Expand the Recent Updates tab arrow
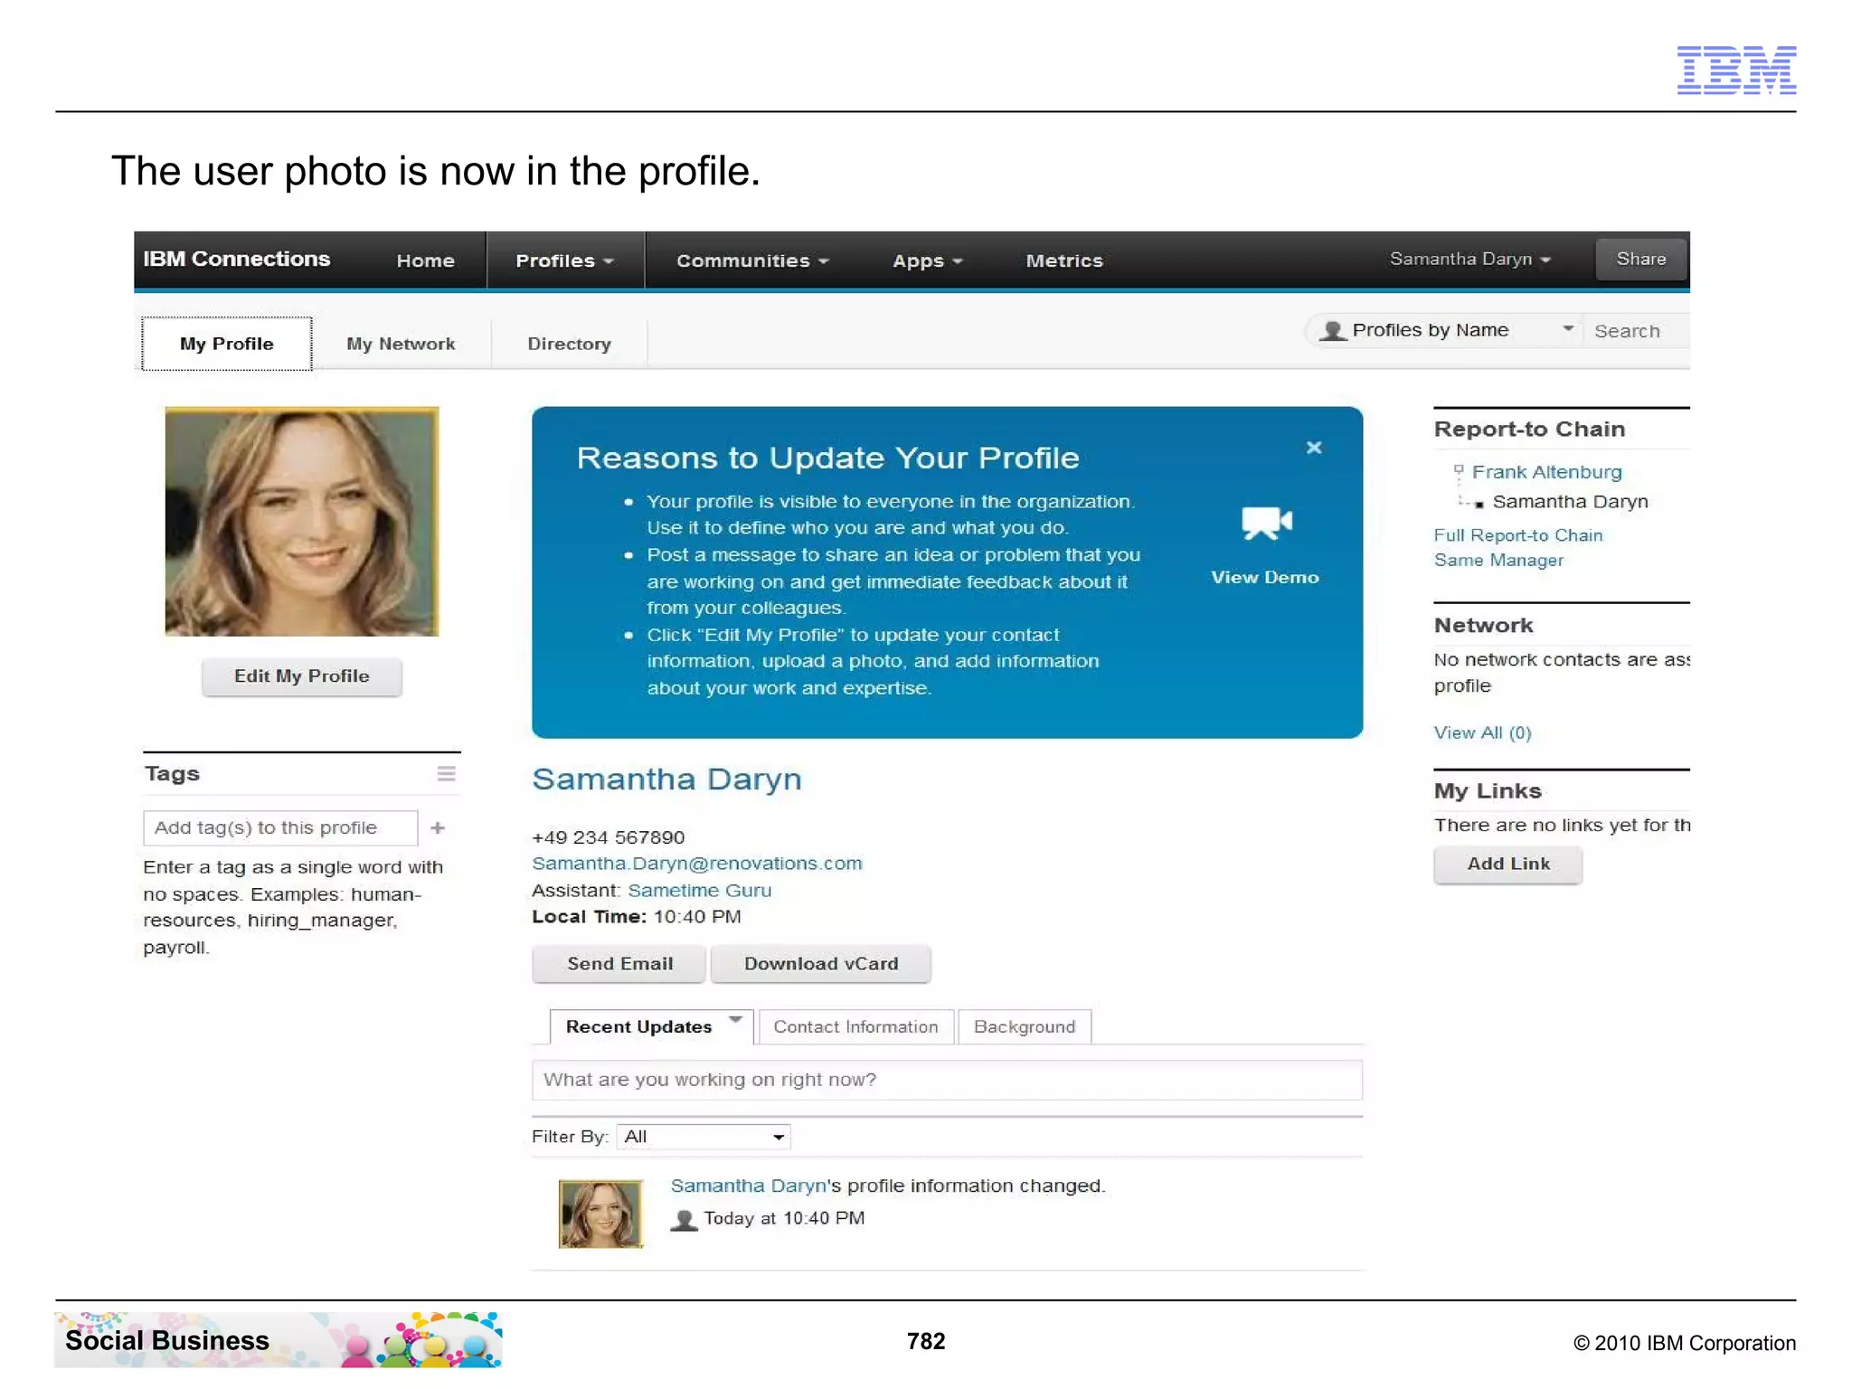Viewport: 1852px width, 1389px height. click(736, 1020)
